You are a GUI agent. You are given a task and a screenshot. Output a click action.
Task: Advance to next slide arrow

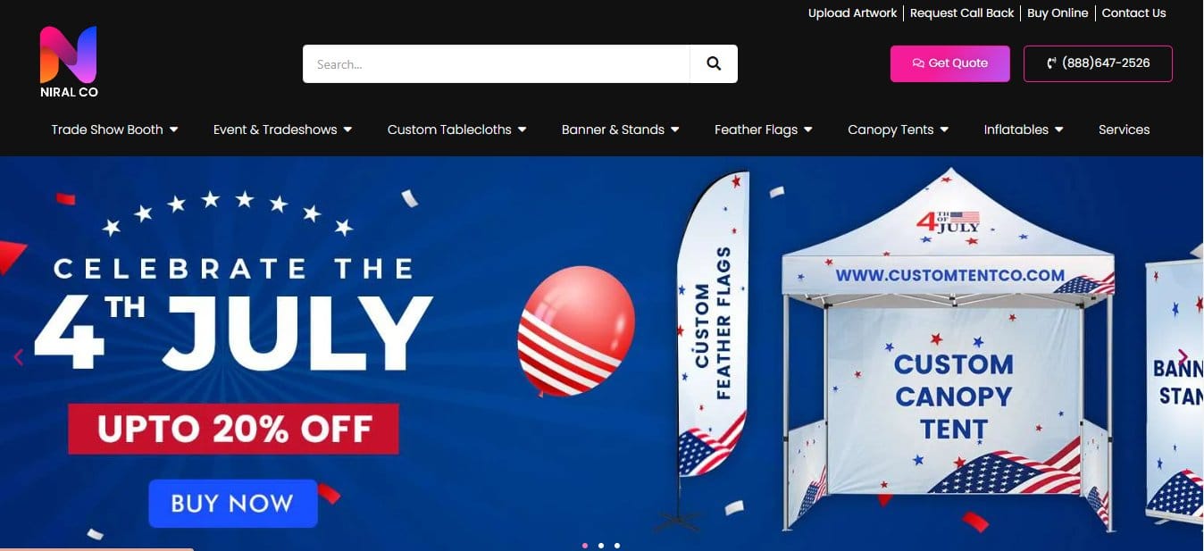1183,357
